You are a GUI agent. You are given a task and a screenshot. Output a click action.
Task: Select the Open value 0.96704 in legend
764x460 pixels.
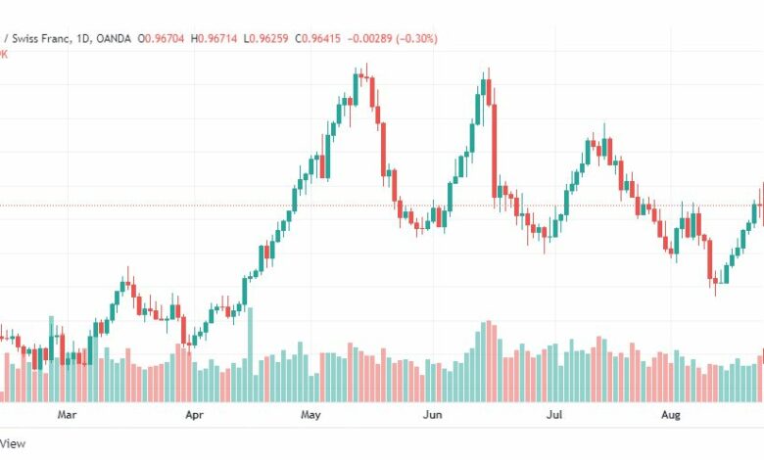(x=165, y=38)
